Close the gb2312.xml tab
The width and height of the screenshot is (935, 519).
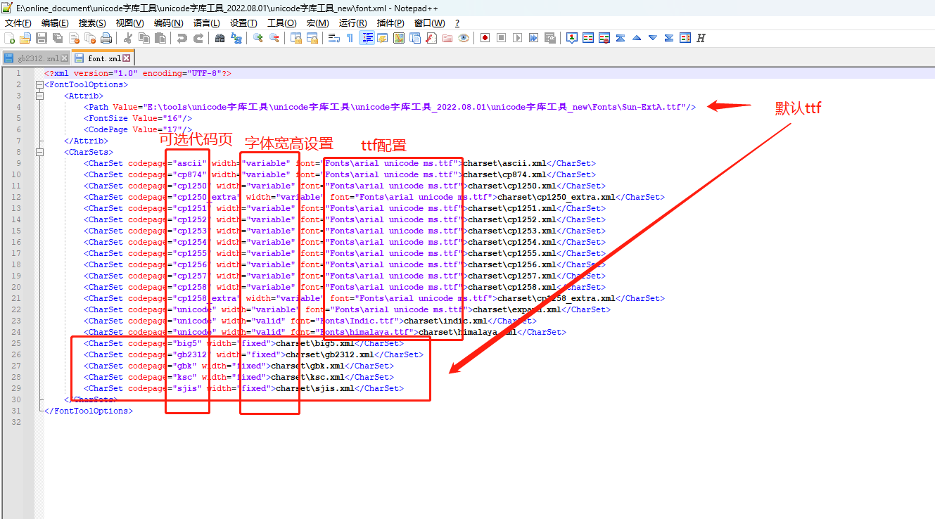65,58
